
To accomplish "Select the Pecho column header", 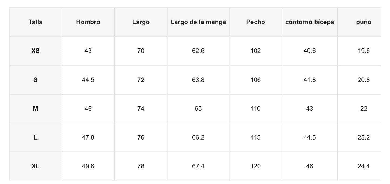I will [256, 22].
